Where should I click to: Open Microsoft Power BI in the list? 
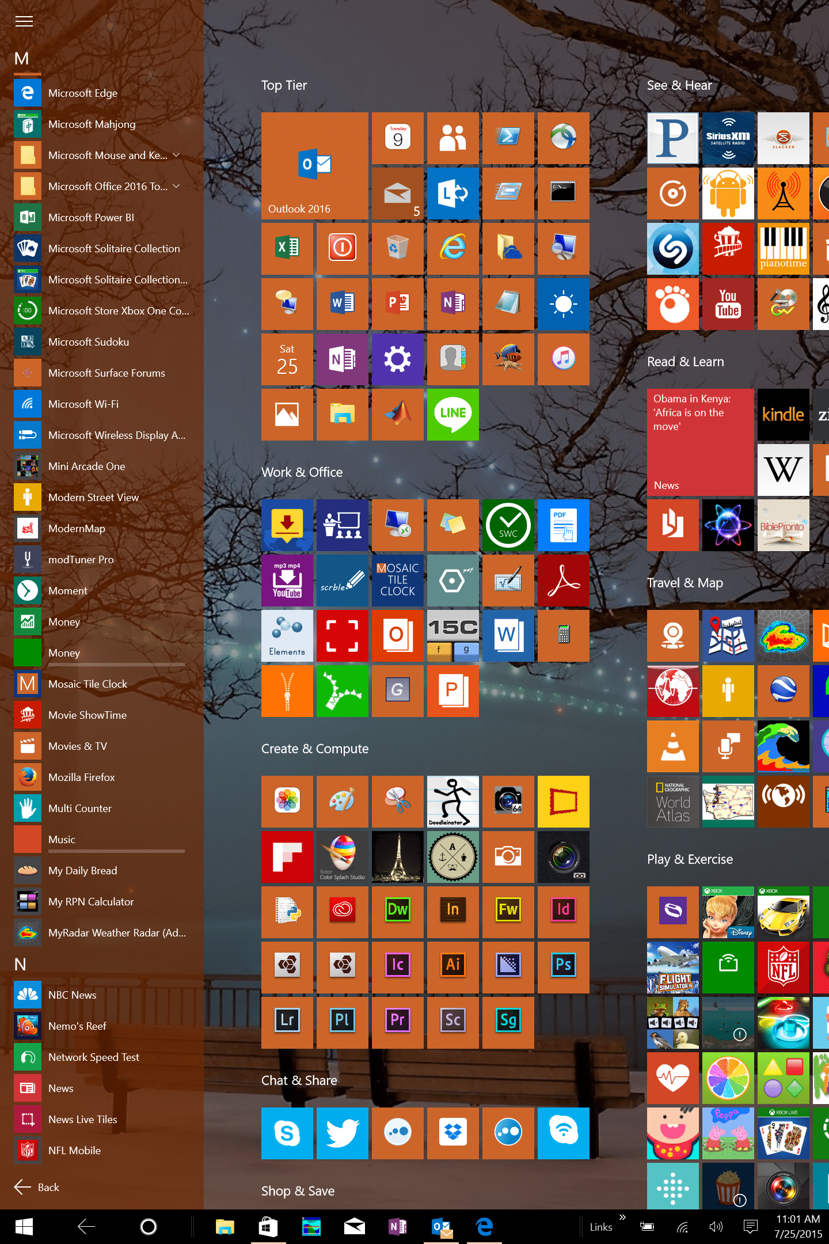point(102,218)
